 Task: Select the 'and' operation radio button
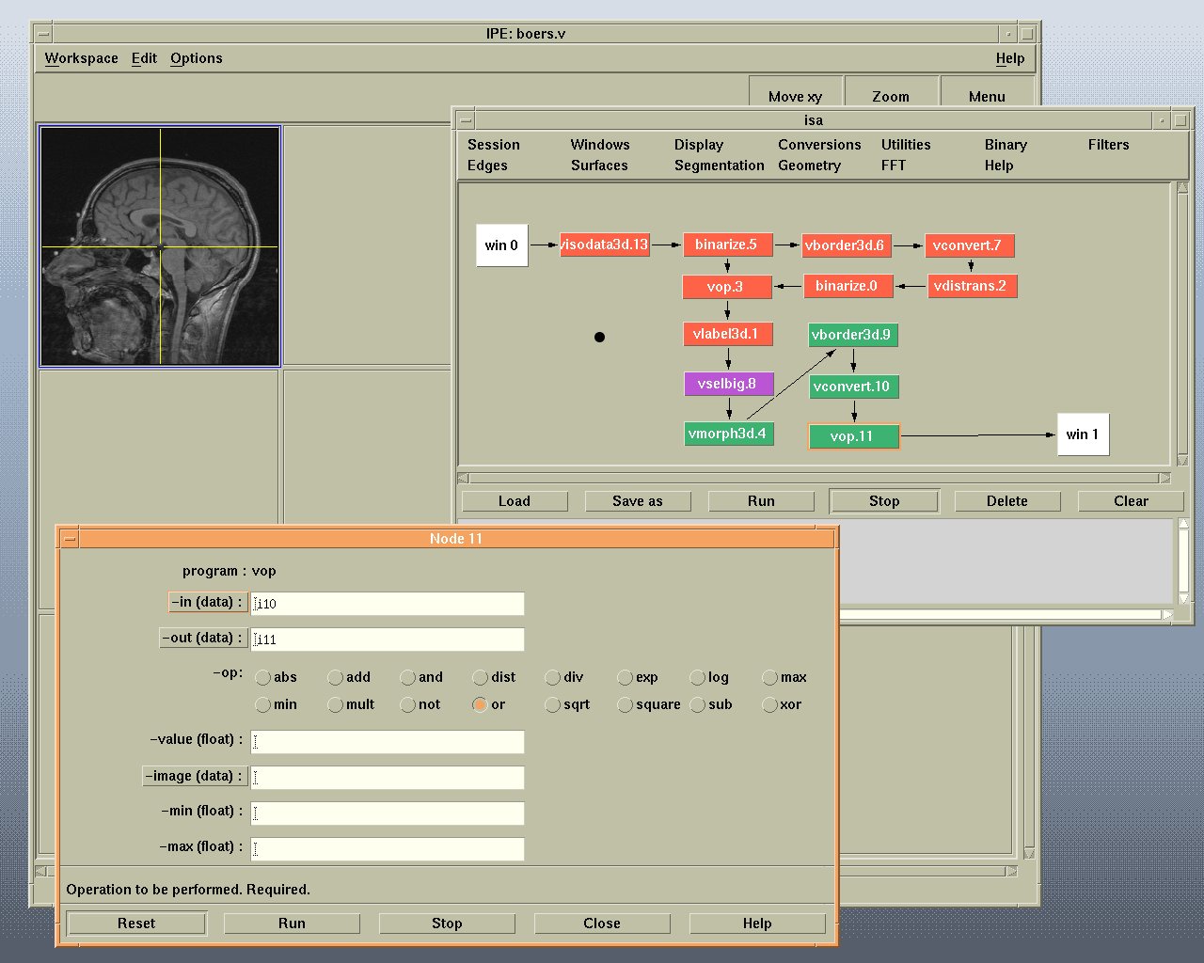point(408,677)
